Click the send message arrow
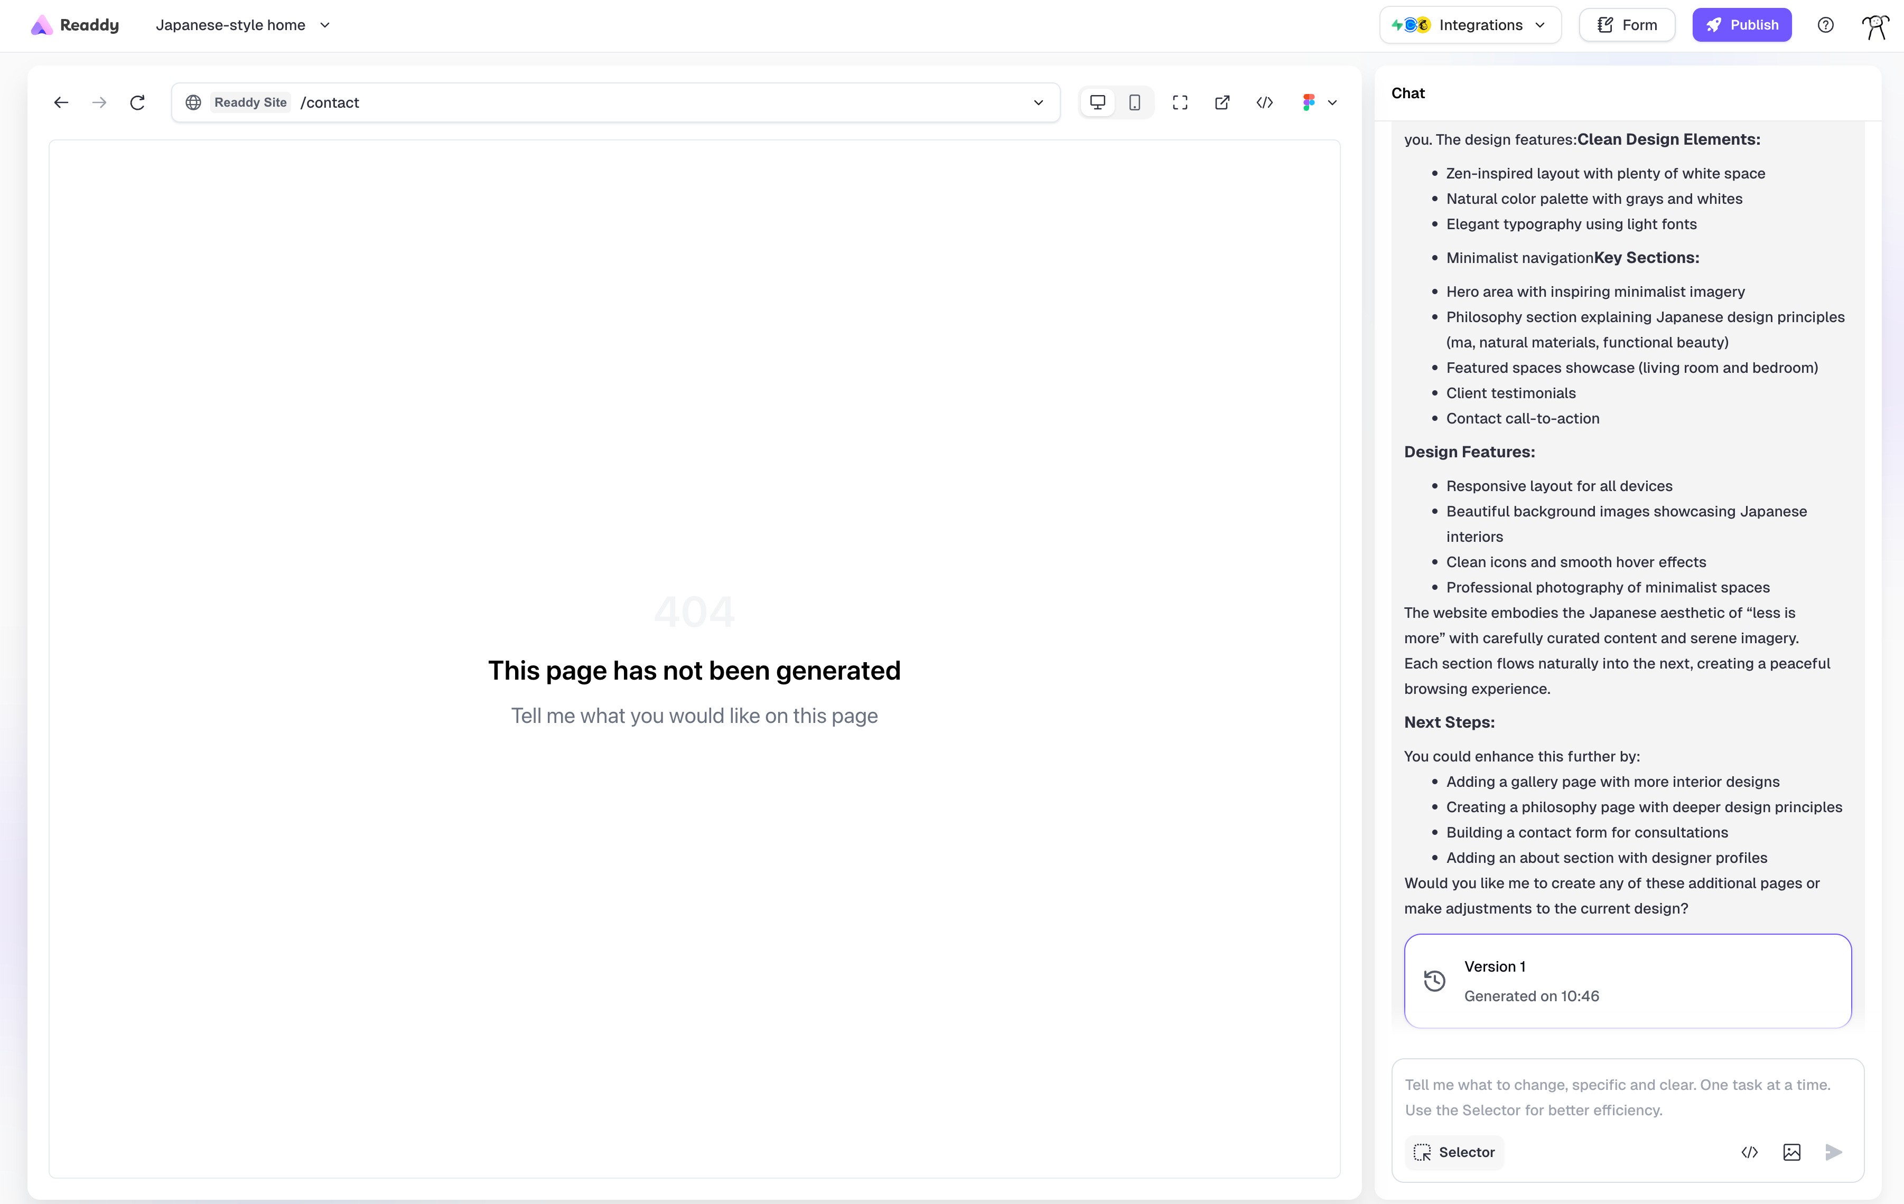The height and width of the screenshot is (1204, 1904). pos(1834,1152)
